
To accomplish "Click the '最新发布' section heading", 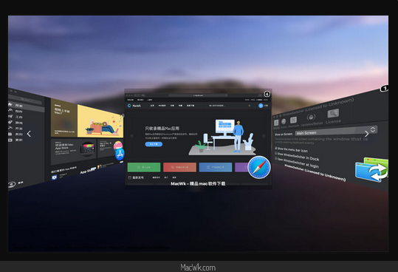I will click(x=136, y=177).
